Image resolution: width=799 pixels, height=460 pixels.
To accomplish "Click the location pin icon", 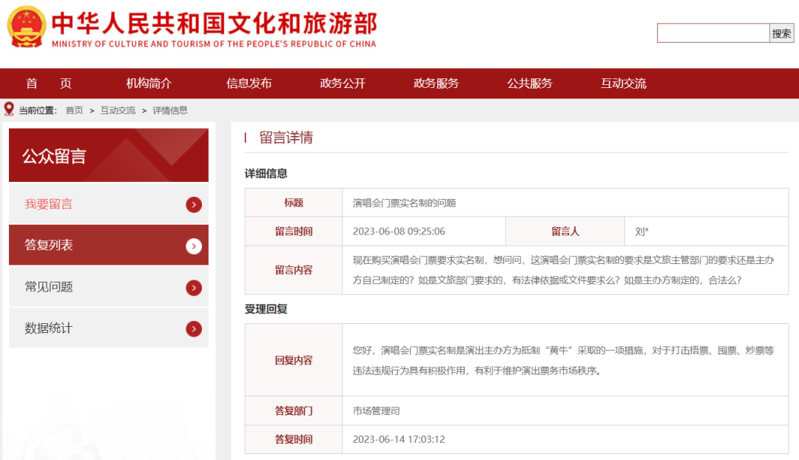I will (9, 109).
